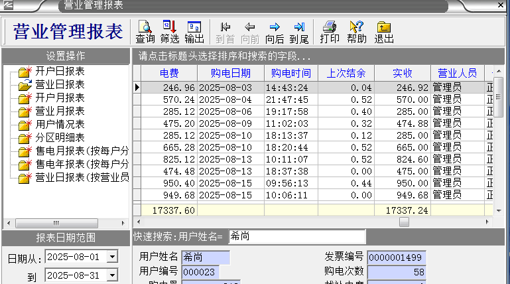Open 帮助 (Help) from the toolbar
Image resolution: width=510 pixels, height=284 pixels.
pyautogui.click(x=356, y=31)
